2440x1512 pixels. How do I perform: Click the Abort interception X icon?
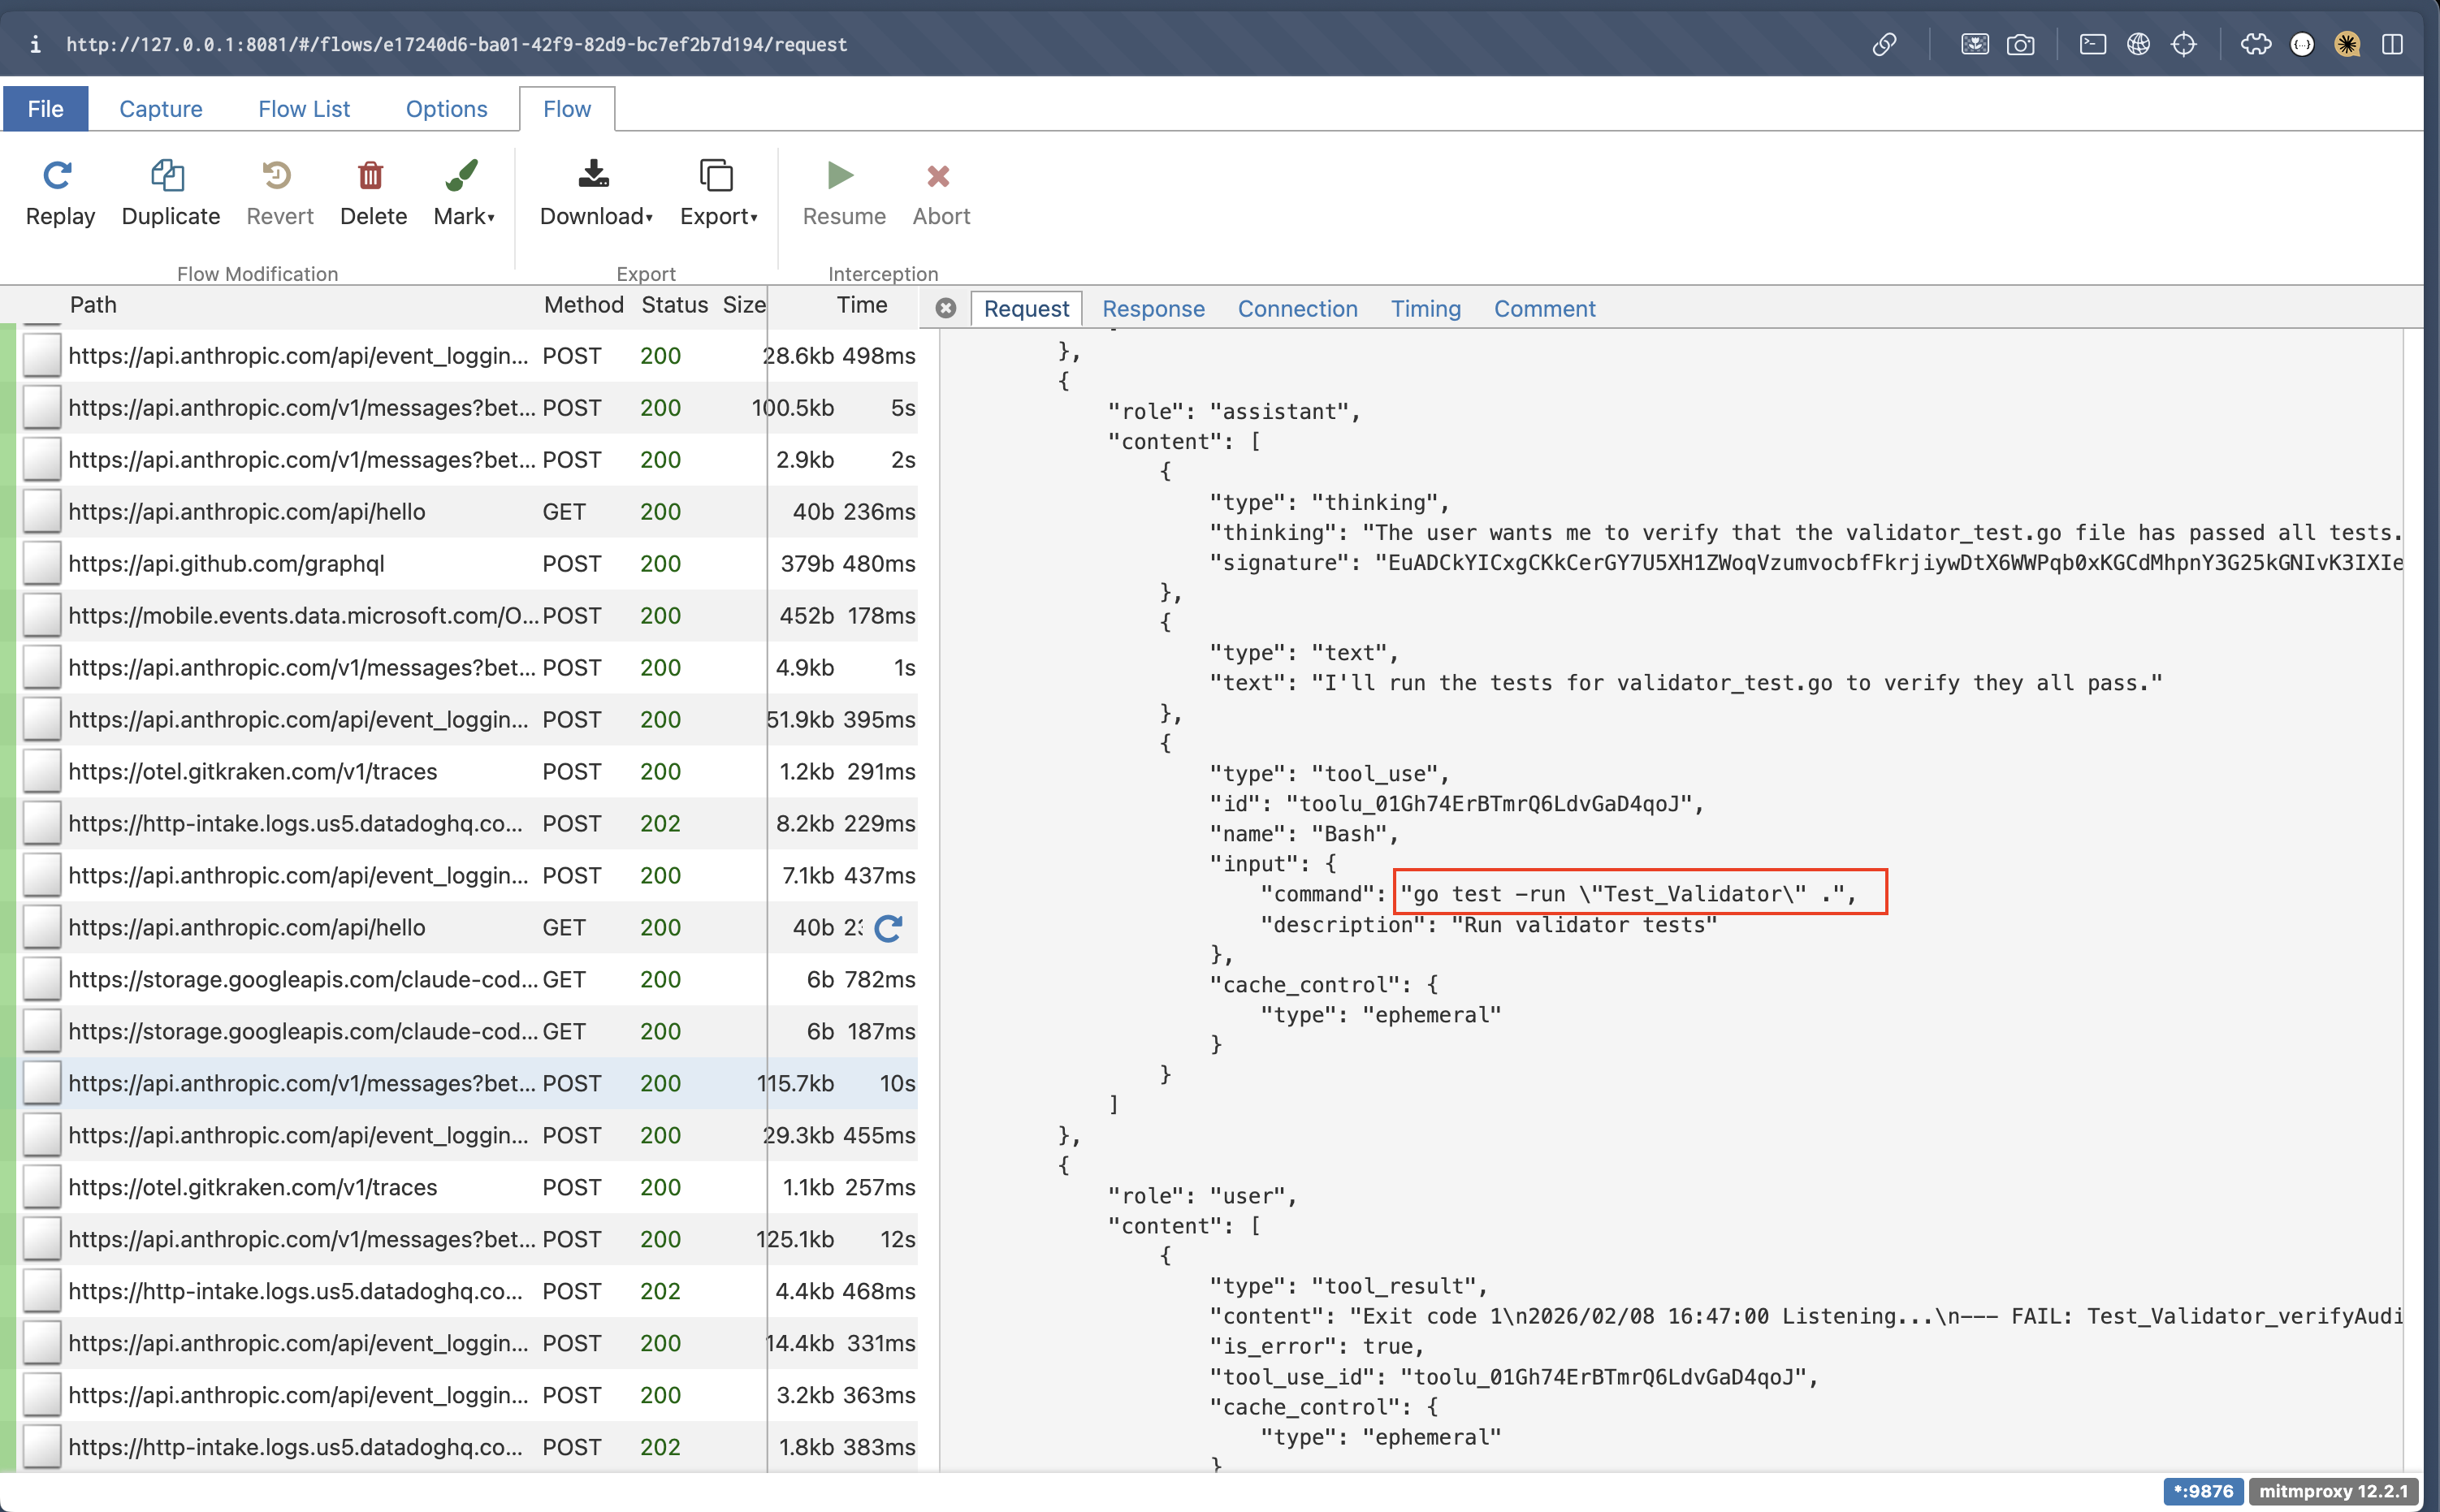pyautogui.click(x=938, y=176)
